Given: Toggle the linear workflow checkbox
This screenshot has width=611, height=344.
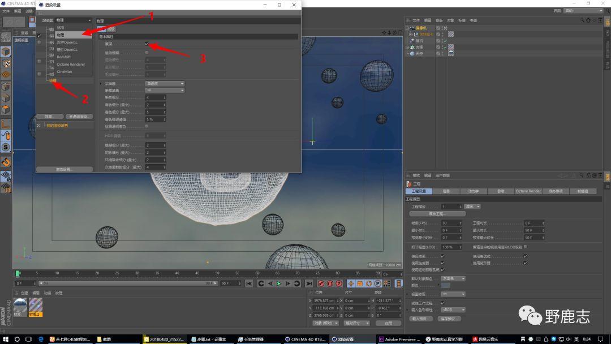Looking at the screenshot, I should coord(442,303).
